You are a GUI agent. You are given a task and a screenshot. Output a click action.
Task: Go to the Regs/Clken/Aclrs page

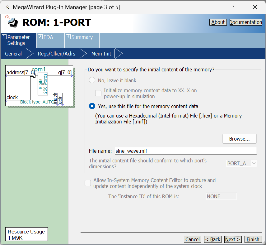click(x=57, y=54)
